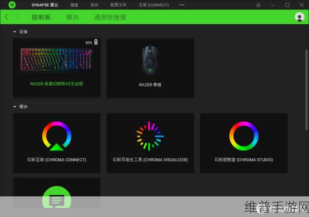Viewport: 309px width, 217px height.
Task: Open the user account avatar
Action: 299,17
